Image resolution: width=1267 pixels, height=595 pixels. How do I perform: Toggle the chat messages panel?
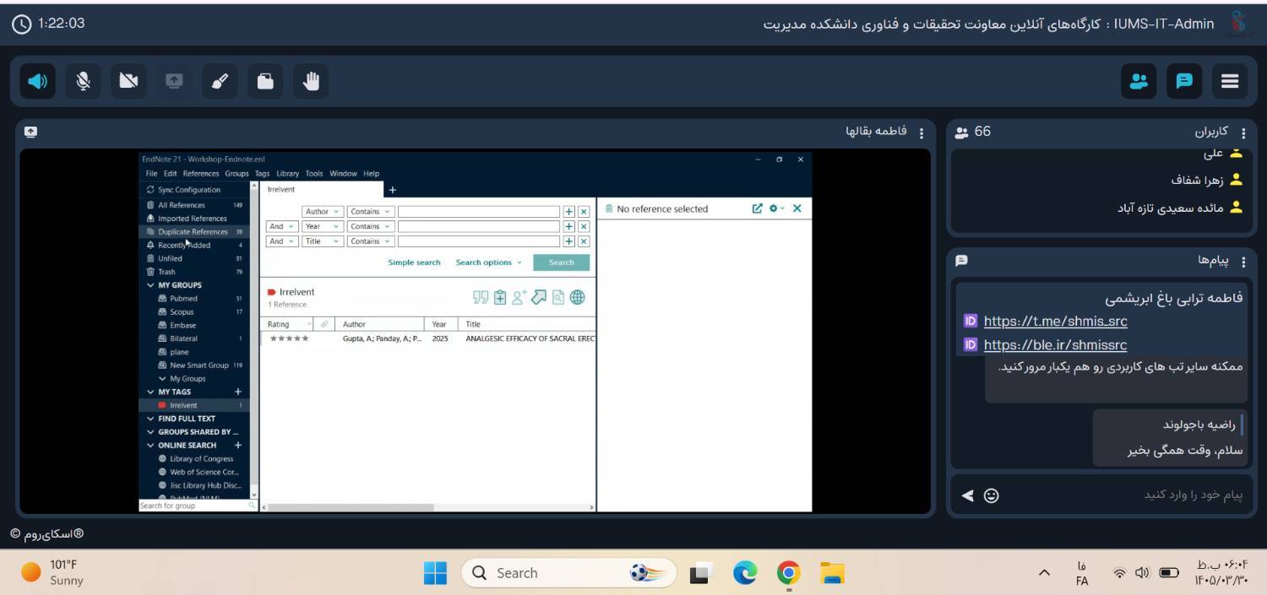pyautogui.click(x=1184, y=81)
